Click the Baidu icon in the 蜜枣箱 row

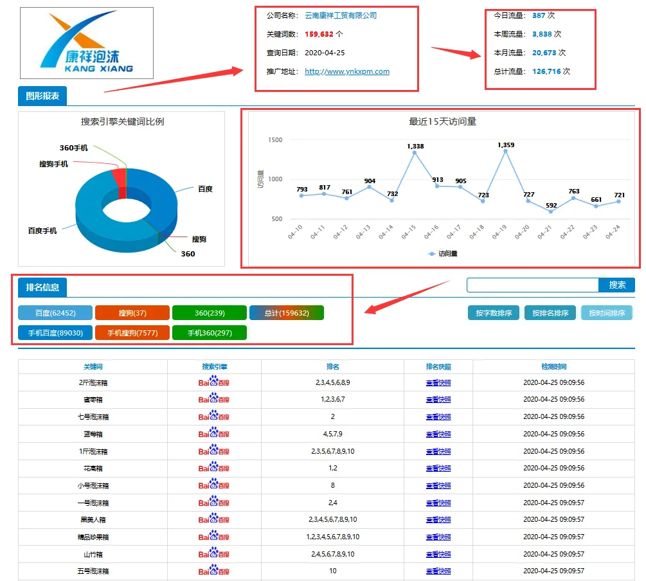214,400
